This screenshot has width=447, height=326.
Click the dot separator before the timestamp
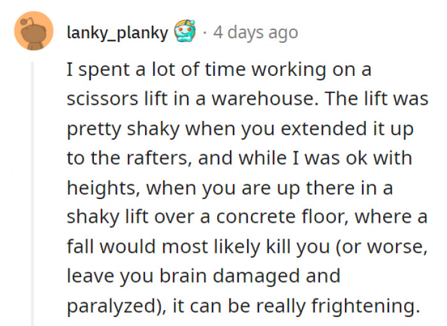coord(204,32)
